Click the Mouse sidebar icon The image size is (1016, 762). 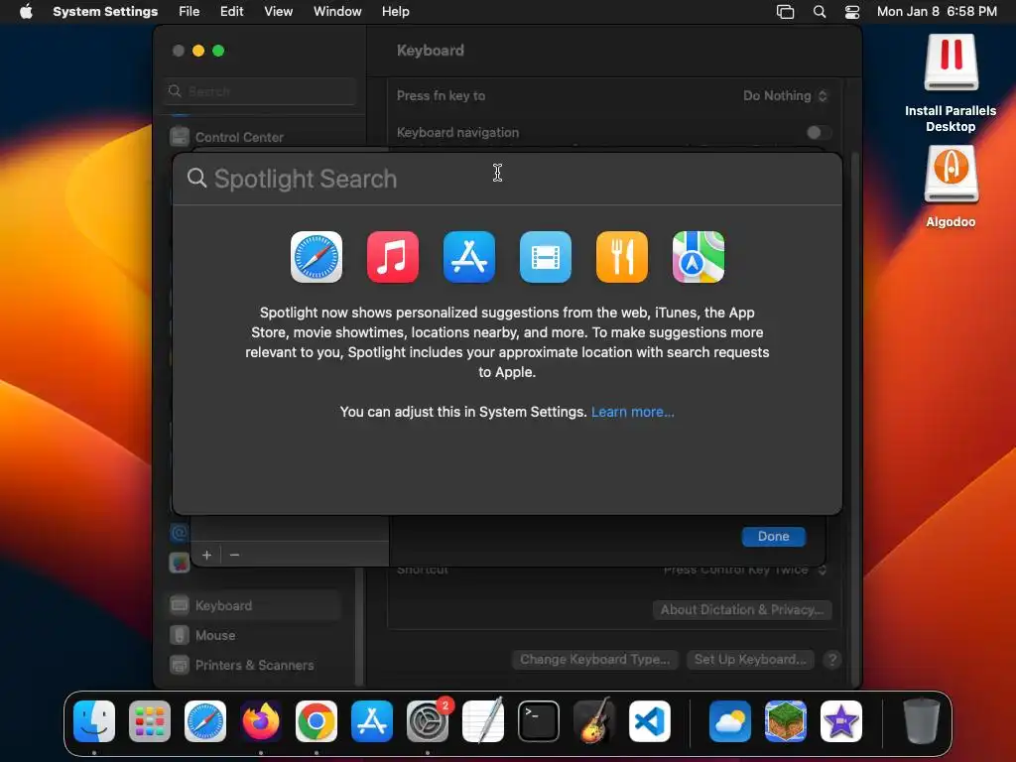(x=180, y=635)
